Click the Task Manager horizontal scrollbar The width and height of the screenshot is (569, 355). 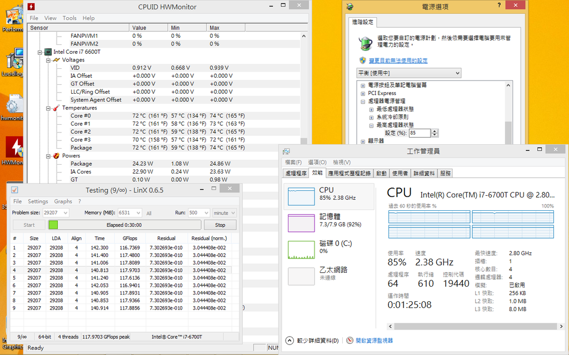[475, 326]
